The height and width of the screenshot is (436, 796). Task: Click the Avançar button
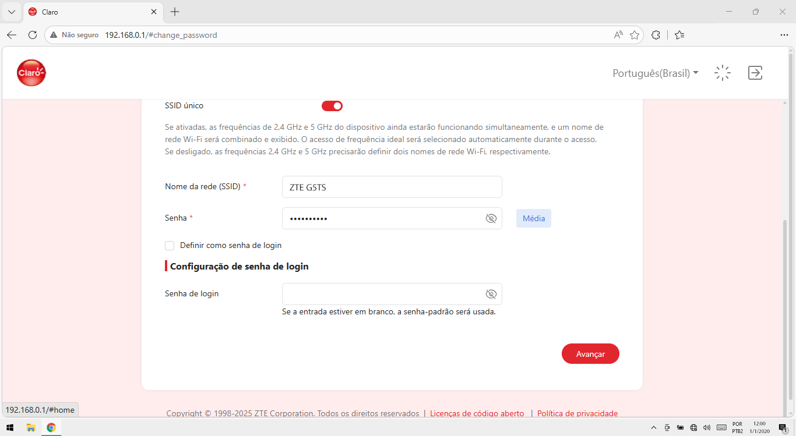[590, 354]
